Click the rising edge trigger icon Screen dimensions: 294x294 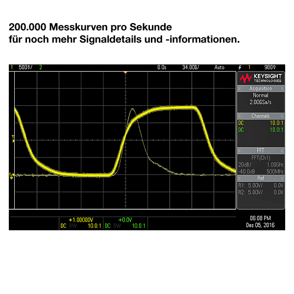(x=240, y=67)
